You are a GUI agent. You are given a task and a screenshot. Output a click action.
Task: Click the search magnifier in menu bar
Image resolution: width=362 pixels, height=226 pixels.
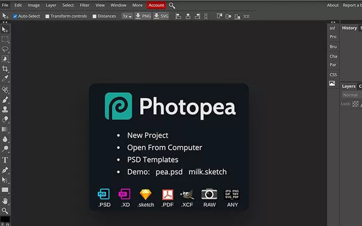pyautogui.click(x=172, y=5)
